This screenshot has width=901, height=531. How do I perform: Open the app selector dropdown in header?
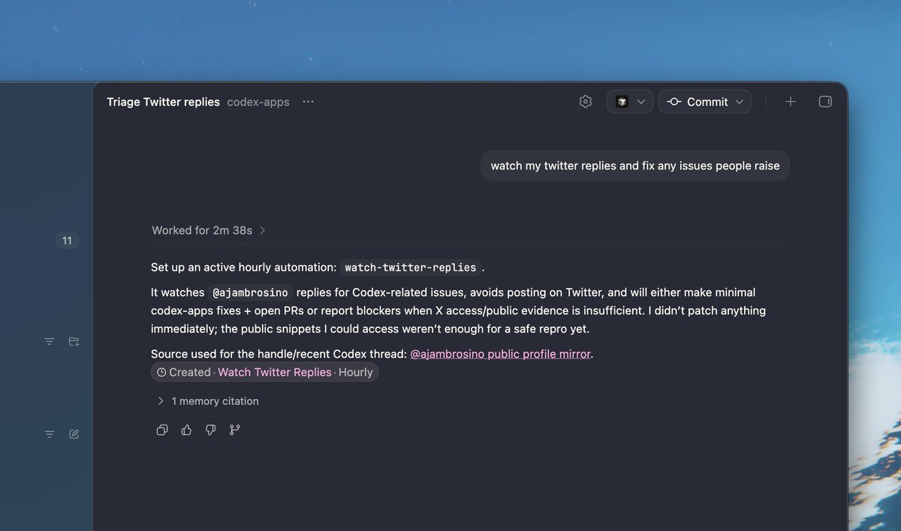pos(629,102)
